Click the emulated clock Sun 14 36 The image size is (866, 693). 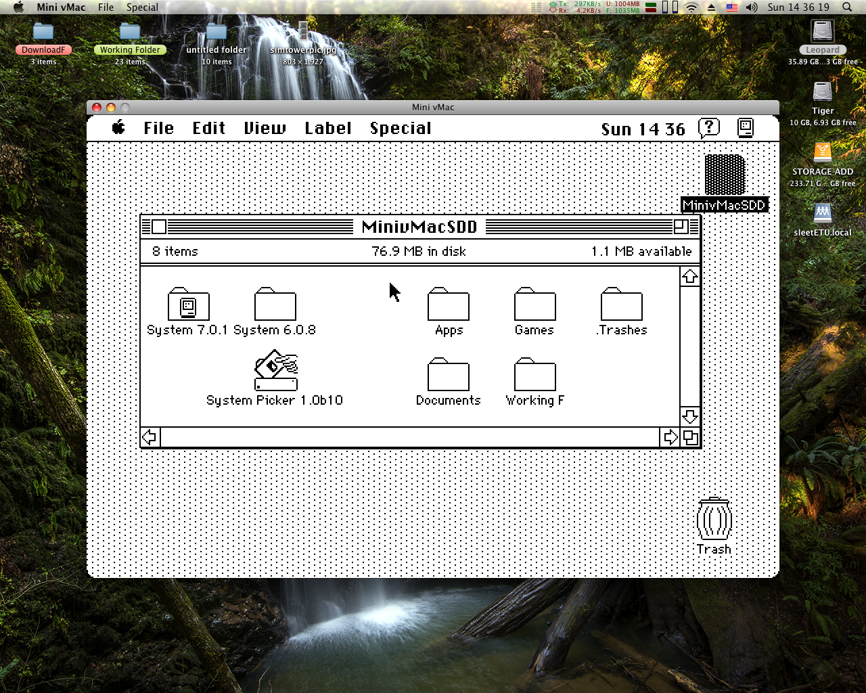pos(643,129)
